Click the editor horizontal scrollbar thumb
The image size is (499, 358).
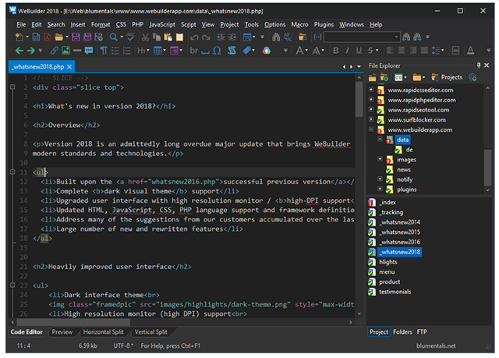73,322
